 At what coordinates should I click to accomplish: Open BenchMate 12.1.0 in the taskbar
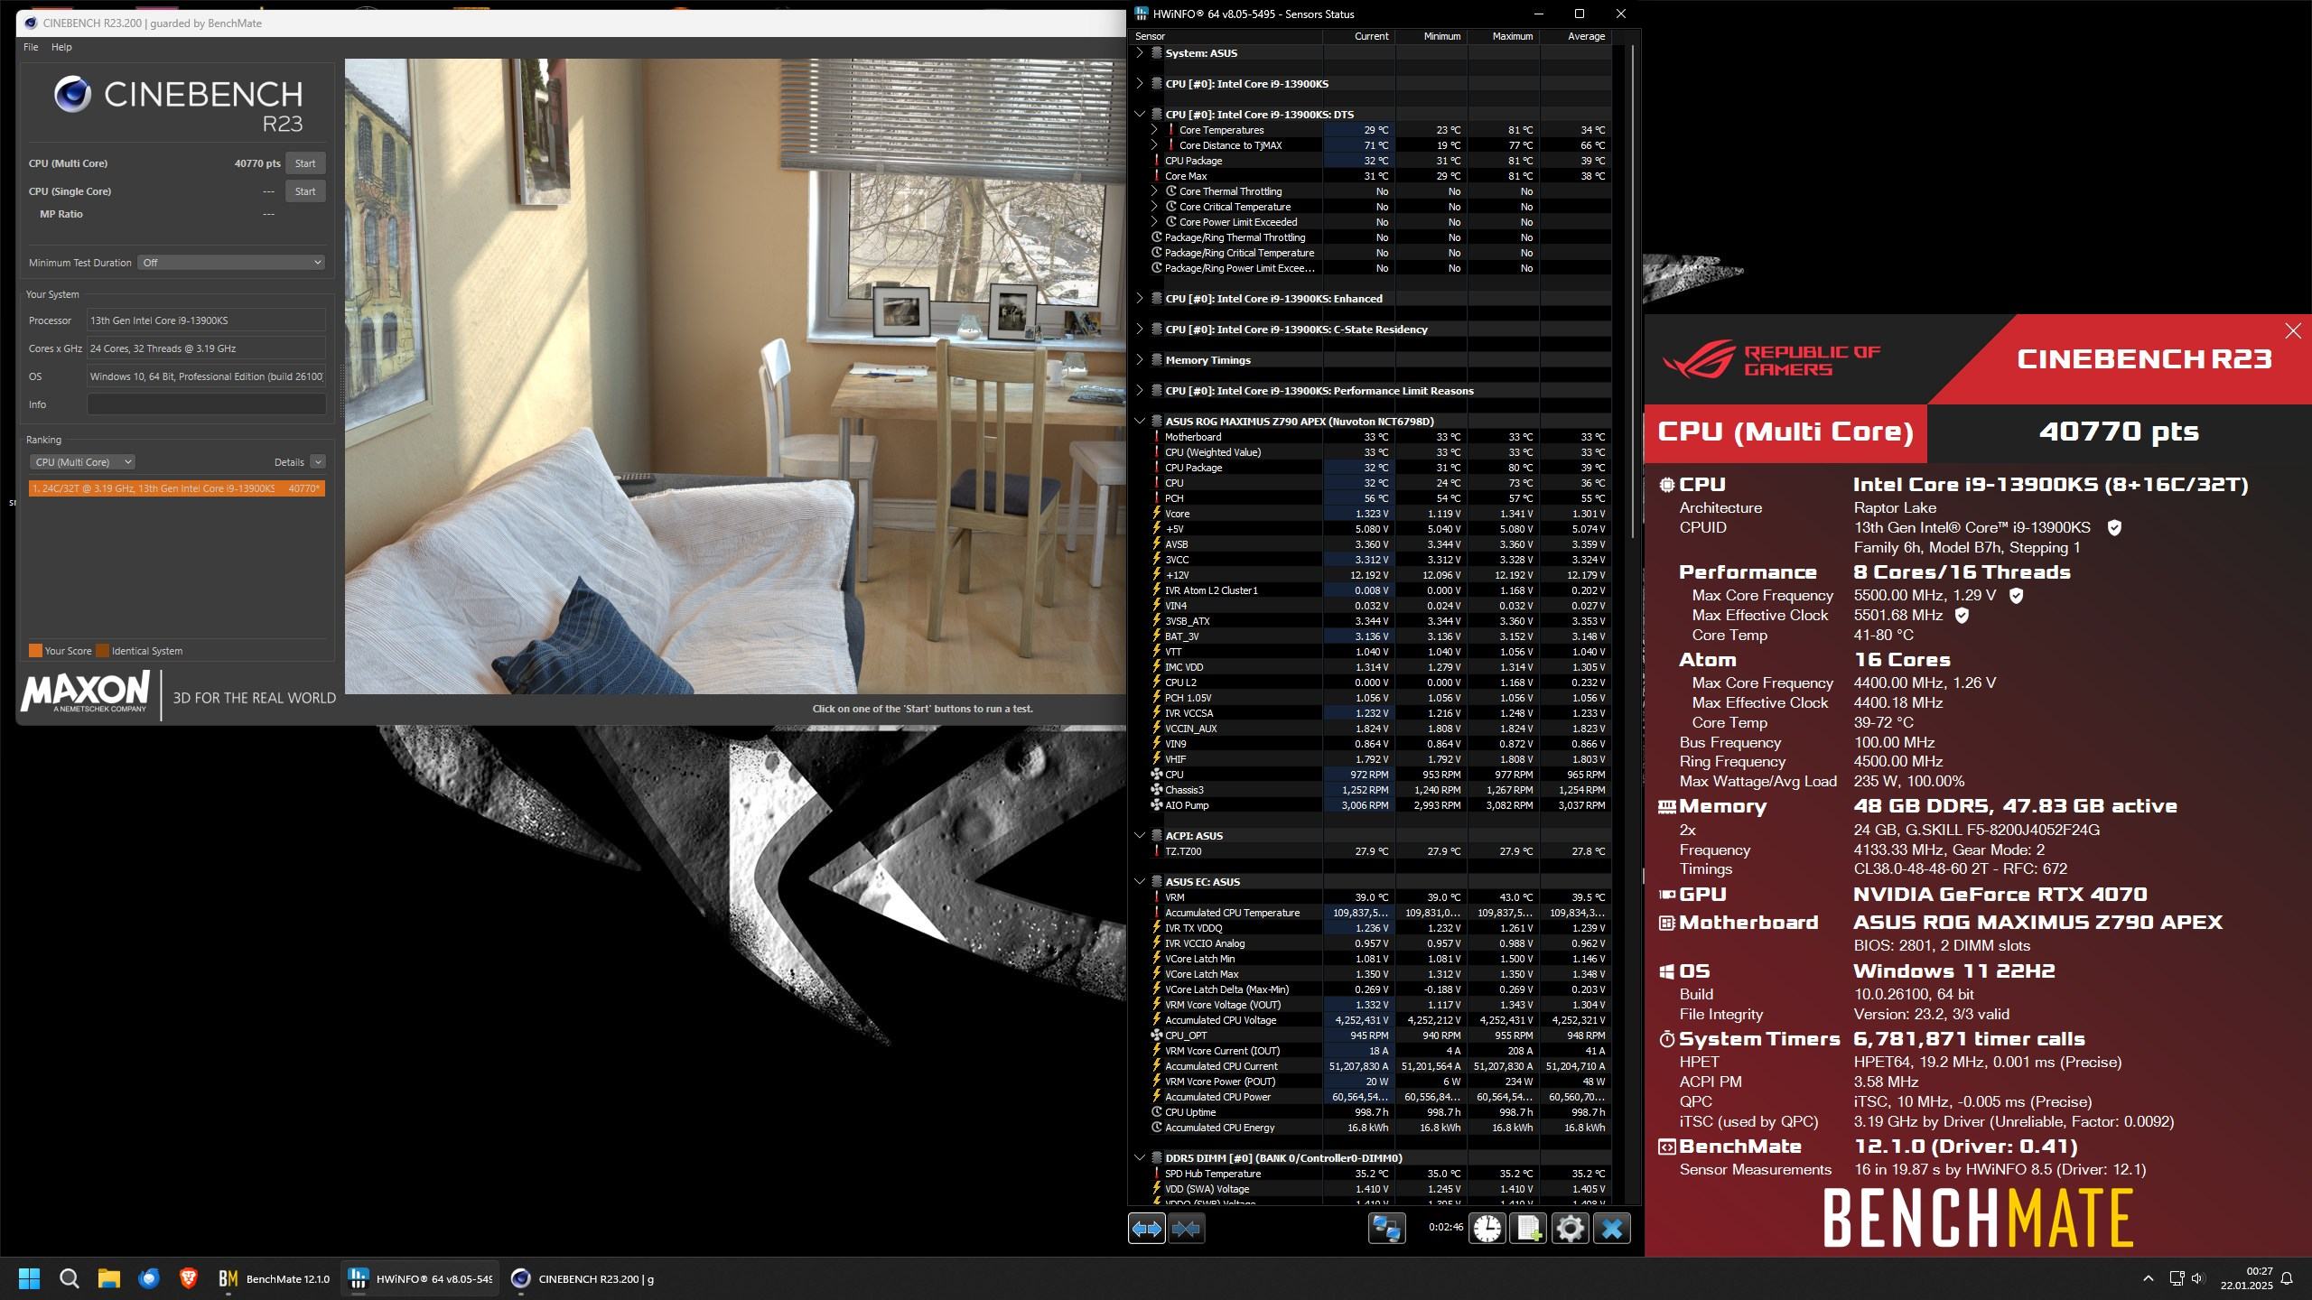pyautogui.click(x=275, y=1278)
